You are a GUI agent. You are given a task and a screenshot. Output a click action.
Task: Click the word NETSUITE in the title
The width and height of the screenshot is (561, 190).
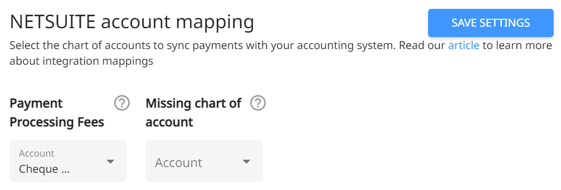(x=52, y=22)
